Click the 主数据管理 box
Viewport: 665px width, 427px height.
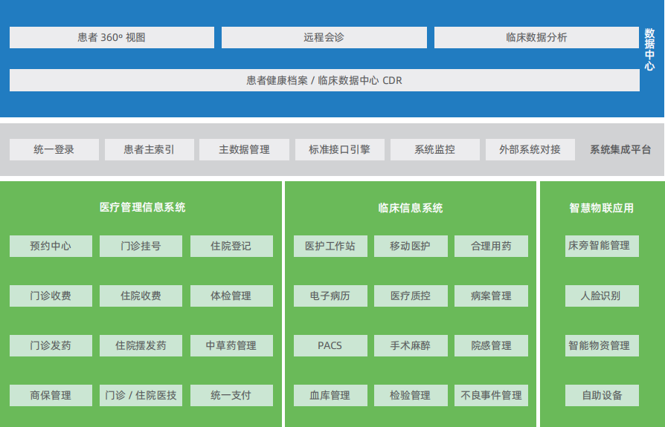click(x=244, y=149)
